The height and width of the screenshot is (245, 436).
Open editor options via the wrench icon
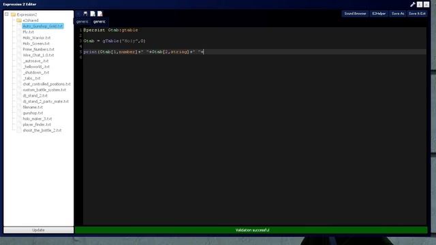pos(413,5)
